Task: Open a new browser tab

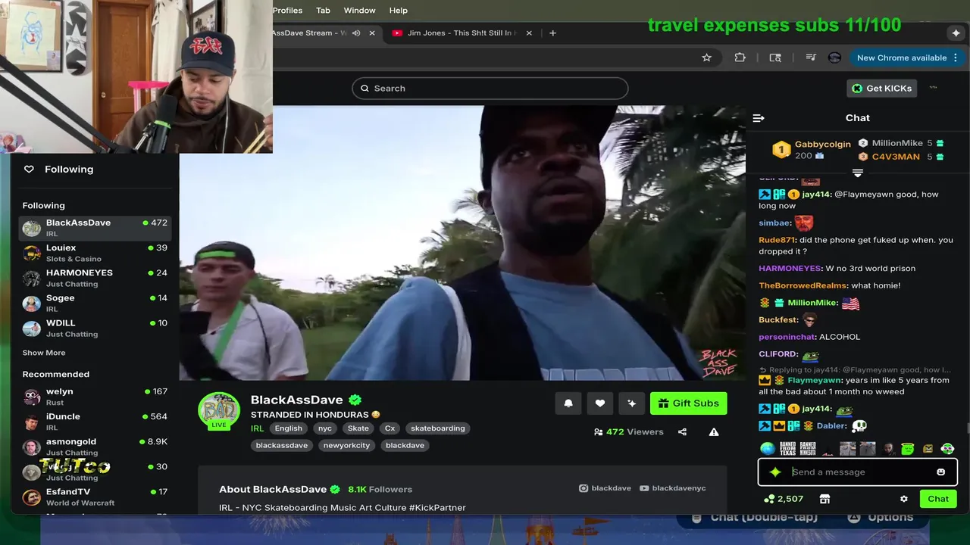Action: [552, 33]
